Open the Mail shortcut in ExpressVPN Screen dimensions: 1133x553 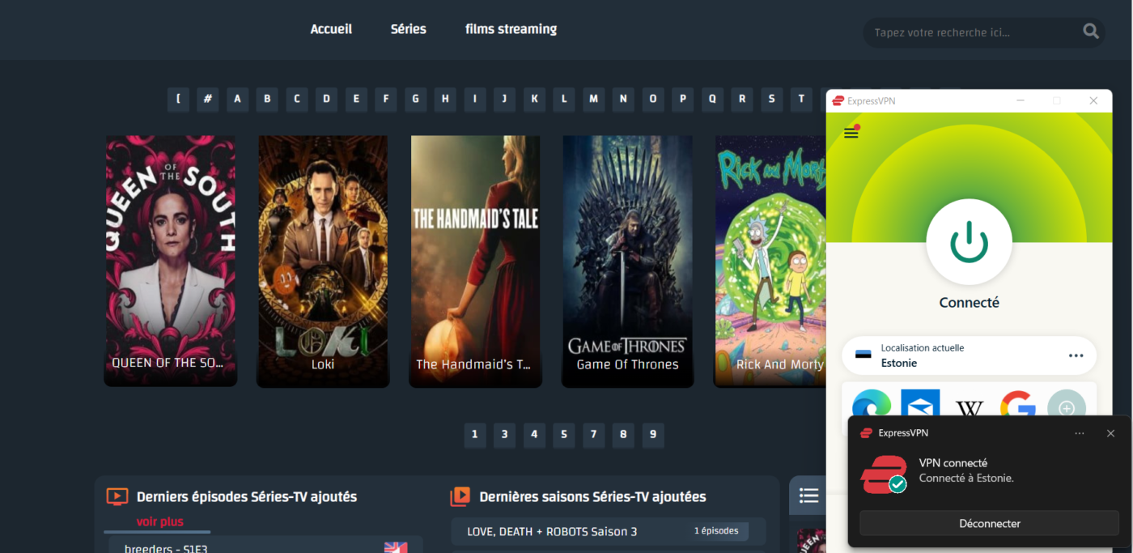[920, 403]
